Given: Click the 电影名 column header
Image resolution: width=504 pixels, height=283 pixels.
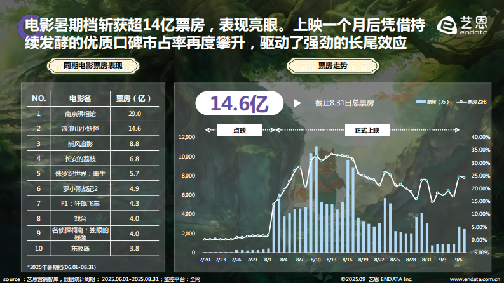Looking at the screenshot, I should click(80, 98).
